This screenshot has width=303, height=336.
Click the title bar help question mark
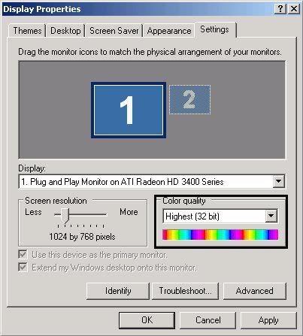(280, 9)
